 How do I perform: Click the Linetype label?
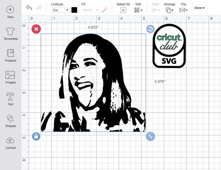click(57, 4)
